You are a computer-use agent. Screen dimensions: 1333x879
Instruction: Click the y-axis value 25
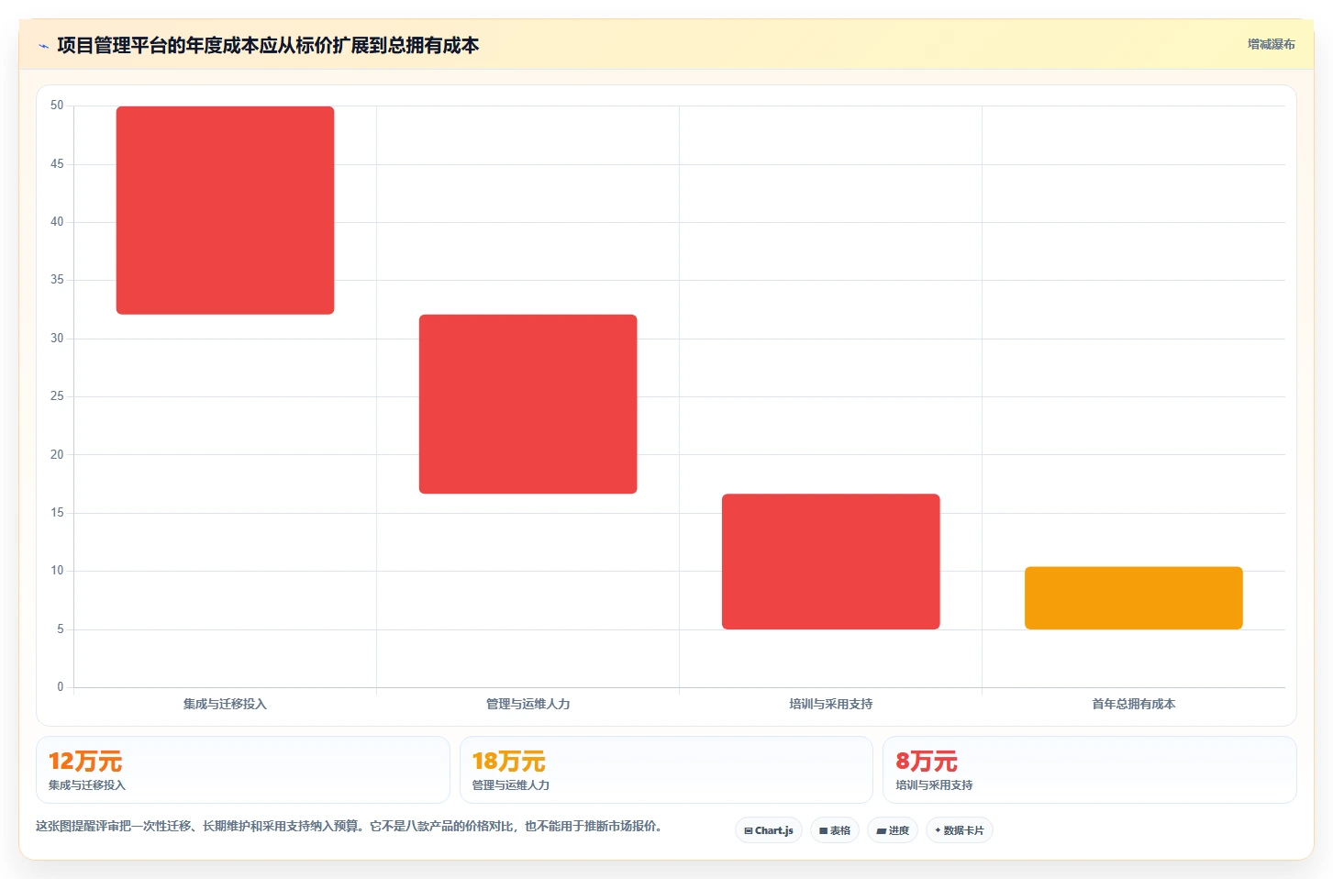click(x=57, y=396)
